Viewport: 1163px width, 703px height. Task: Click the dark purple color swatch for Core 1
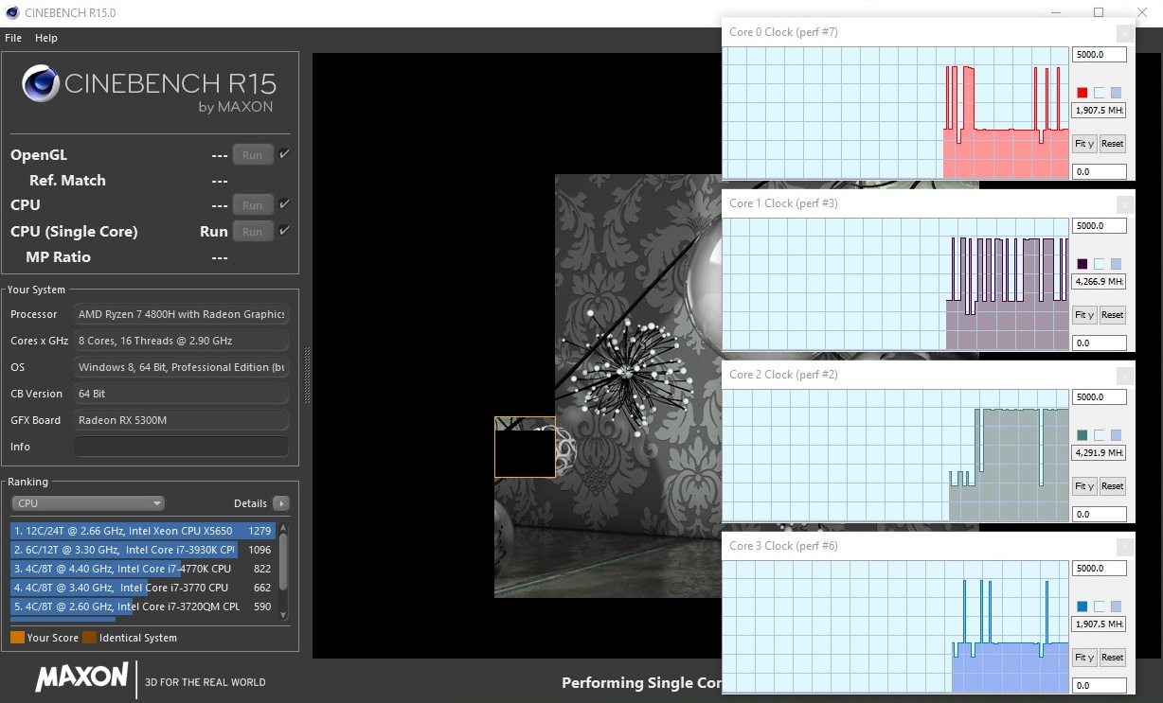(x=1082, y=264)
